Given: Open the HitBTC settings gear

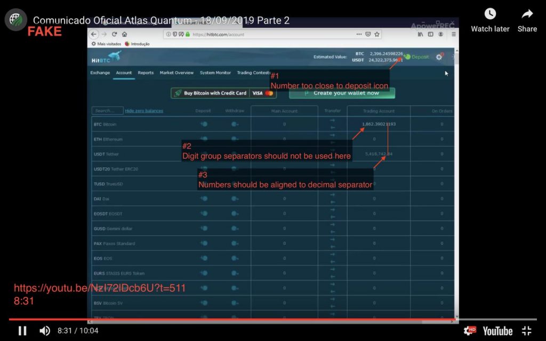Looking at the screenshot, I should [x=439, y=56].
